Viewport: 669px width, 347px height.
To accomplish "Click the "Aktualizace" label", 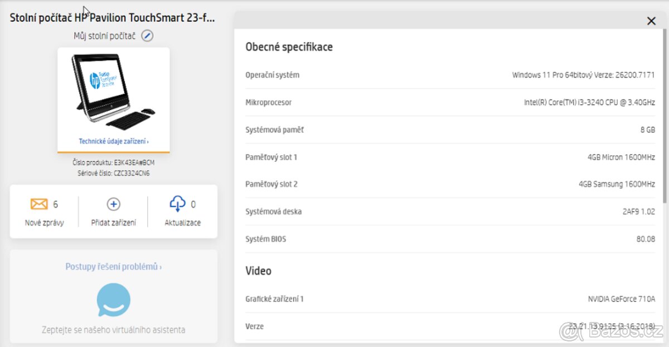I will pos(182,223).
